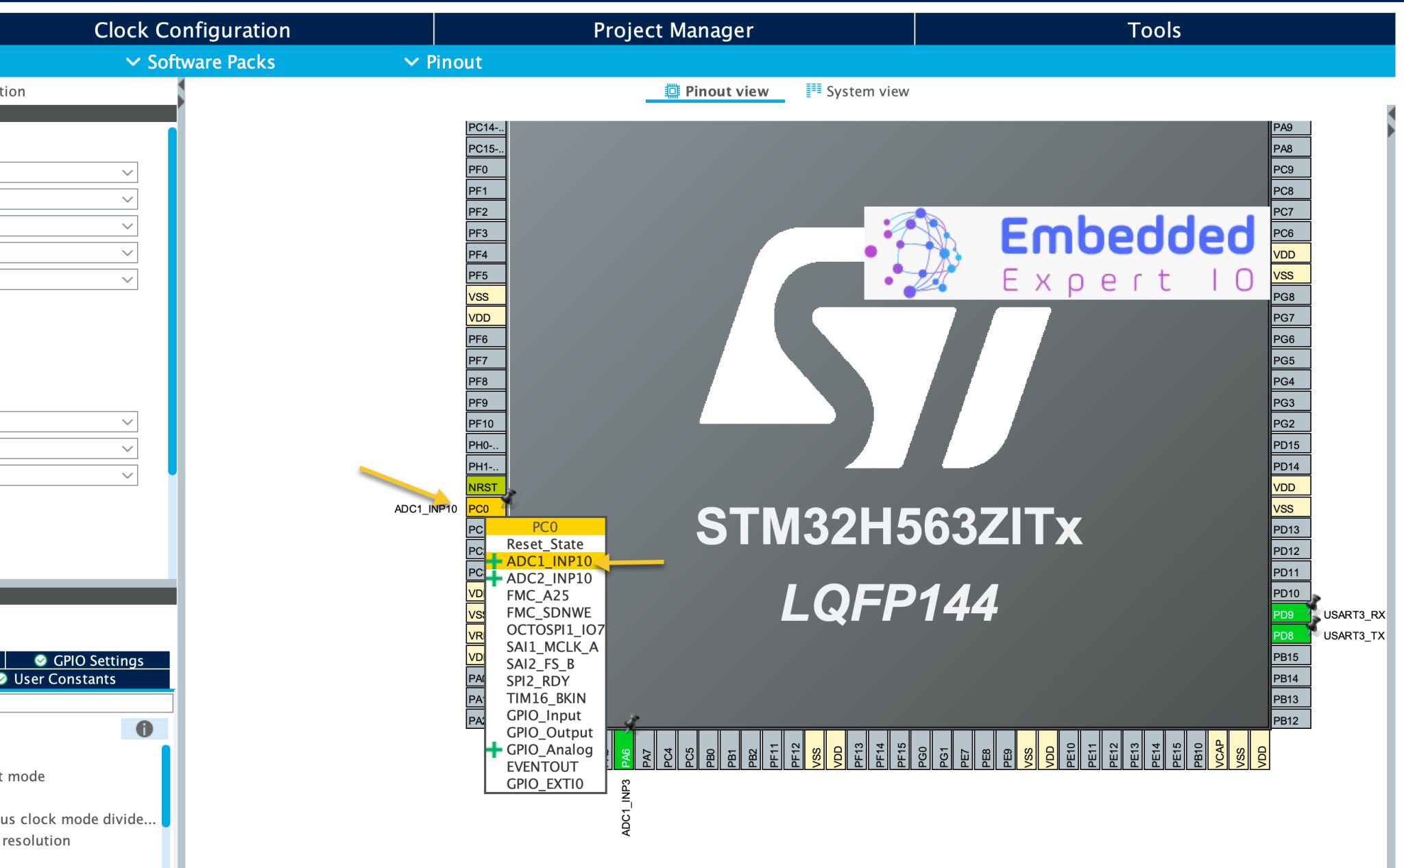Switch to the Project Manager tab
Screen dimensions: 1404x868
click(673, 29)
